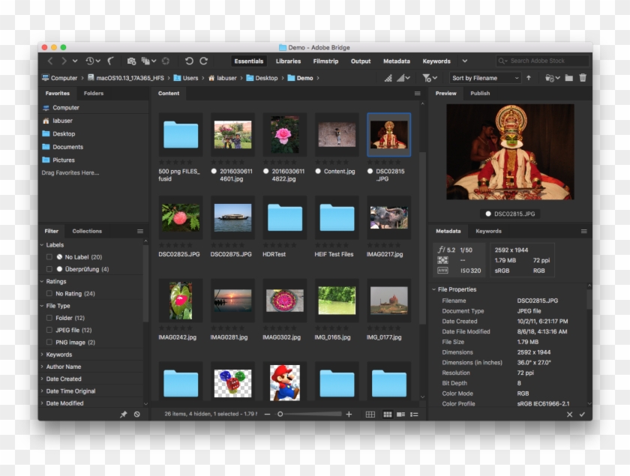Create a new folder using the toolbar icon
This screenshot has height=476, width=630.
coord(569,77)
